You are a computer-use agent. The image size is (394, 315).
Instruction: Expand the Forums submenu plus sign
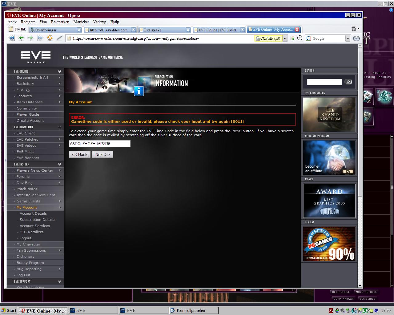pyautogui.click(x=59, y=177)
